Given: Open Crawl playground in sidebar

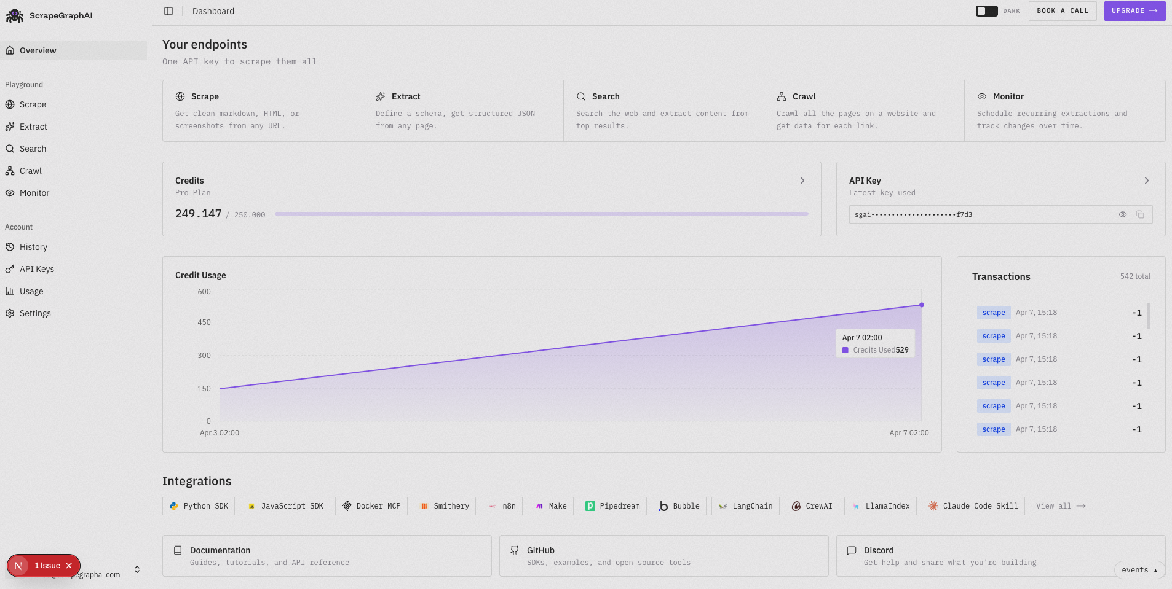Looking at the screenshot, I should [74, 171].
